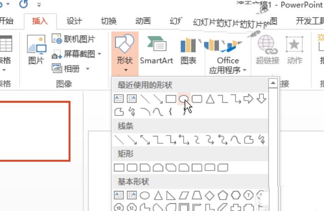Pick the elbow double-arrow connector in 线条

(184, 140)
